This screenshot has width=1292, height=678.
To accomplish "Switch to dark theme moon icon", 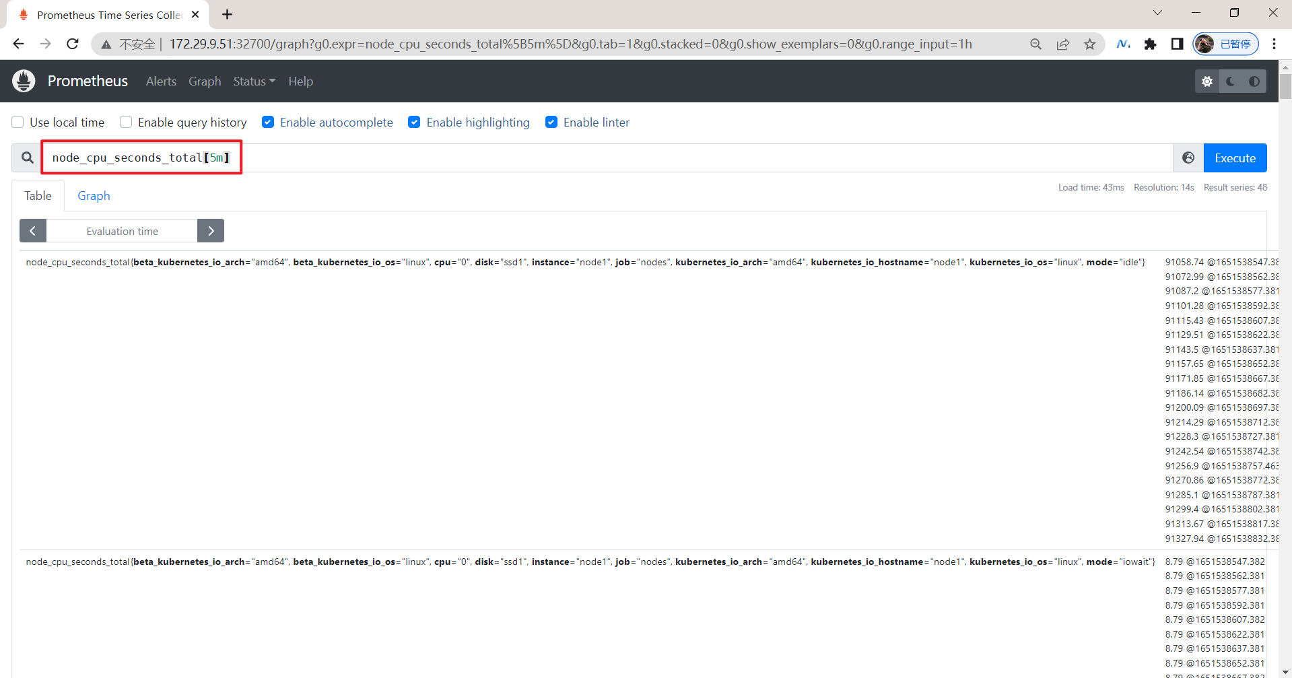I will (1231, 81).
